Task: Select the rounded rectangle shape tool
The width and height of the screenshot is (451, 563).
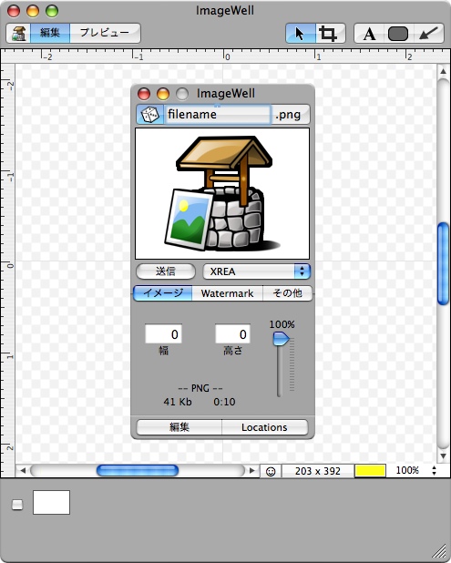Action: coord(398,34)
